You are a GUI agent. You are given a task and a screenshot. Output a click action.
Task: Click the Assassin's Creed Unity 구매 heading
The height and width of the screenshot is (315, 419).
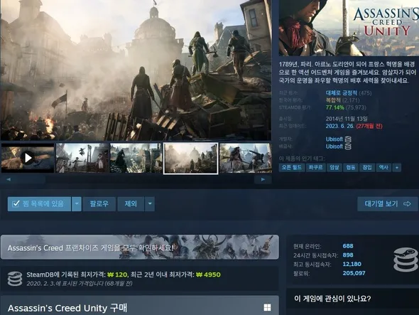pos(67,308)
